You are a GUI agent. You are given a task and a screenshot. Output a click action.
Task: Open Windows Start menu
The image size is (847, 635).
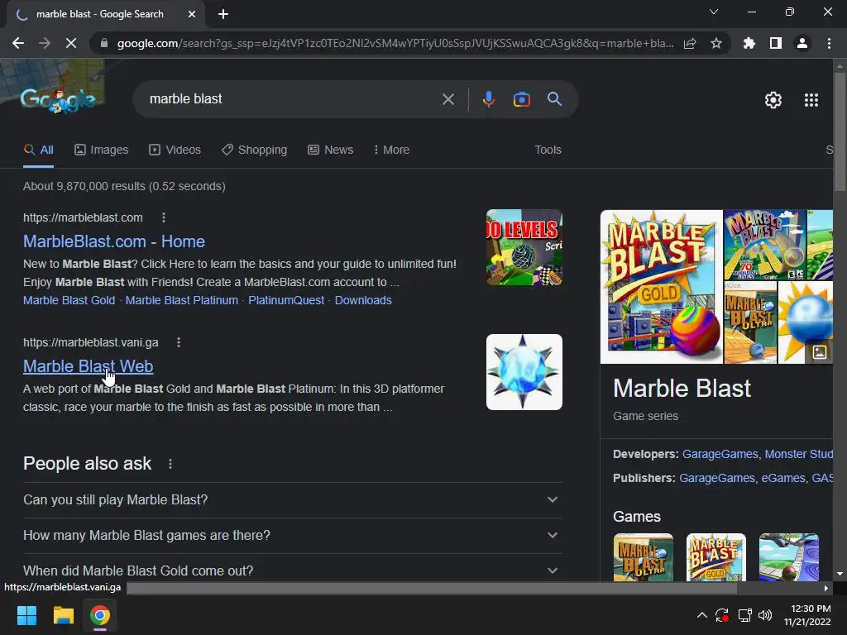click(26, 615)
